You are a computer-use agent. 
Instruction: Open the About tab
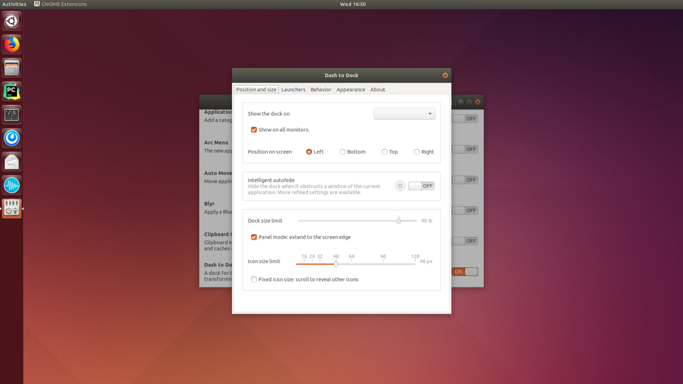point(378,89)
